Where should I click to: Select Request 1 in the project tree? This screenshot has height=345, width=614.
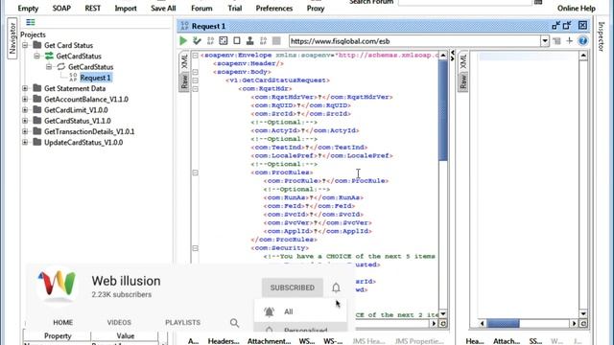click(x=95, y=78)
